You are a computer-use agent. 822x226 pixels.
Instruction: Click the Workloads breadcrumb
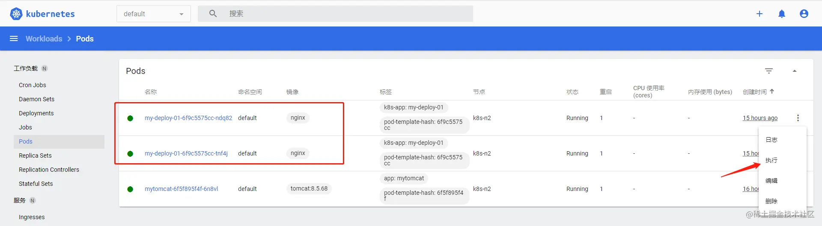pyautogui.click(x=44, y=38)
